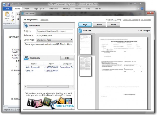157x115 pixels.
Task: Switch to the Page Layout tab
Action: click(x=39, y=9)
